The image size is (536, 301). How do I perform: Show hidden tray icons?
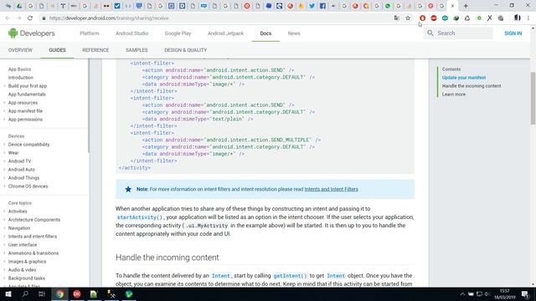coord(462,294)
